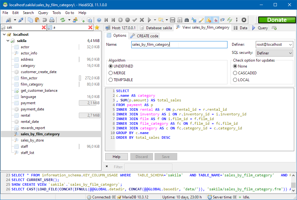Choose CASCADED check option for updates

pos(235,73)
